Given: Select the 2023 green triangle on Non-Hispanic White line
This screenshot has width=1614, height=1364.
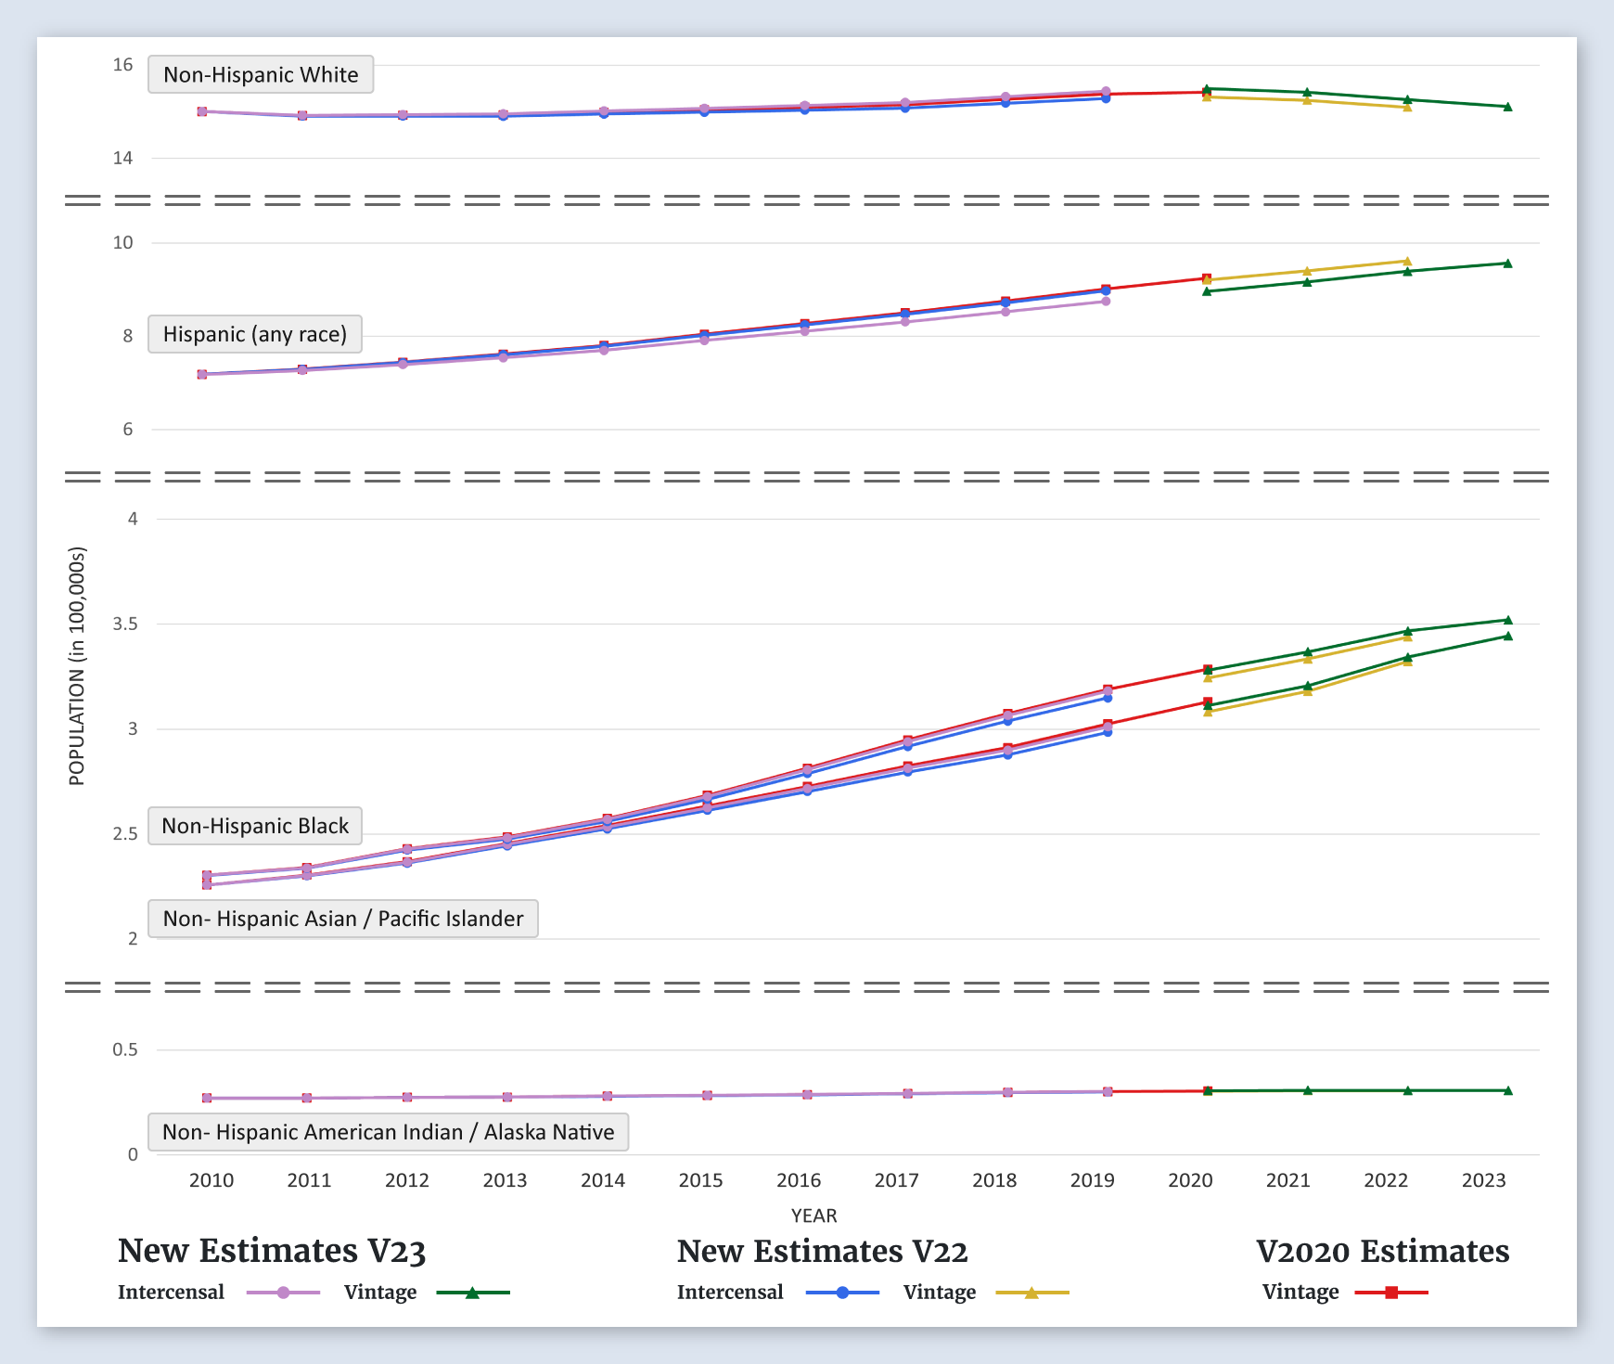Looking at the screenshot, I should pyautogui.click(x=1507, y=107).
